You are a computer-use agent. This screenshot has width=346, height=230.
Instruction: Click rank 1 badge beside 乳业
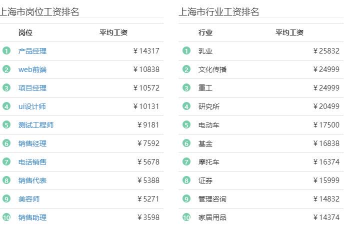[x=186, y=51]
